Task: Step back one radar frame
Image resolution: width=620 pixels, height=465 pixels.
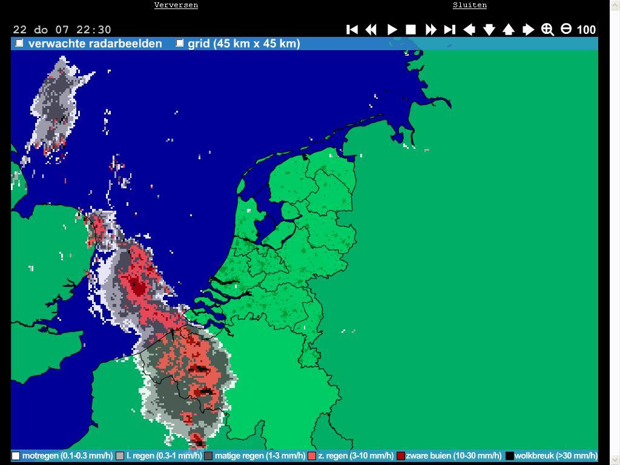Action: tap(371, 30)
